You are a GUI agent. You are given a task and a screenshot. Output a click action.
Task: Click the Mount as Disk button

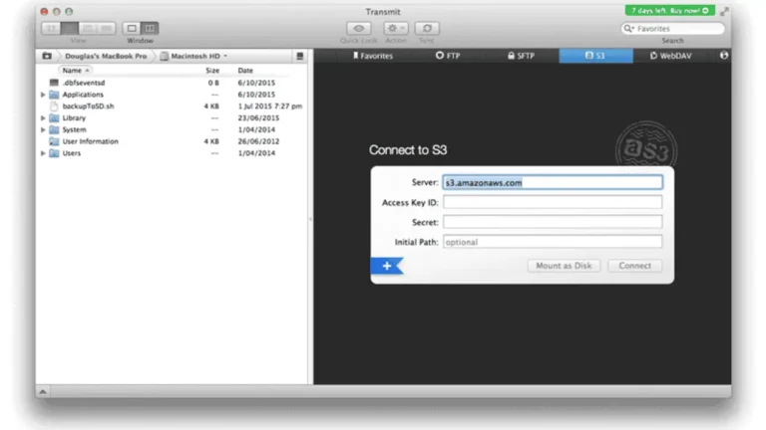[564, 266]
